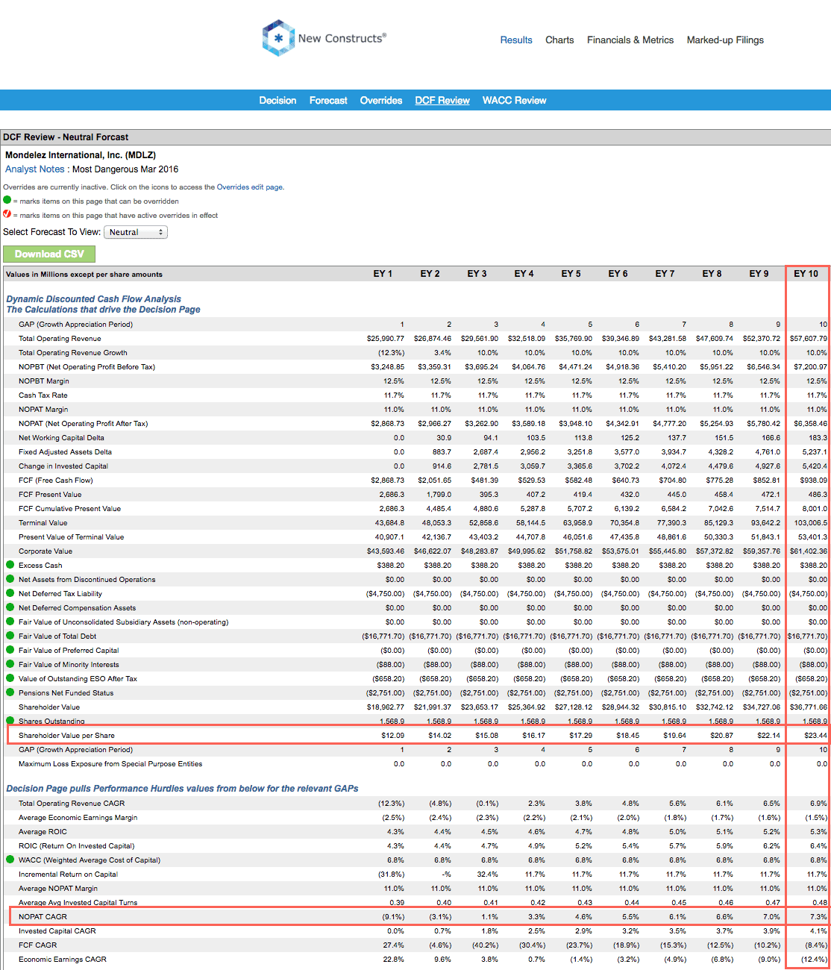Screen dimensions: 831x970
Task: Open override dot for Fair Value of Minority Interests
Action: [x=10, y=664]
